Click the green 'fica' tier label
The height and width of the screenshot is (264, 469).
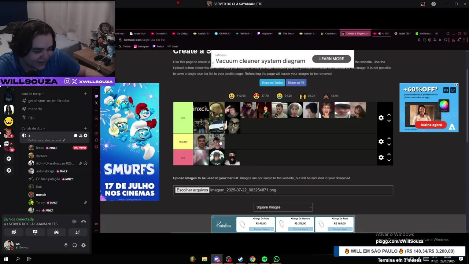[183, 118]
